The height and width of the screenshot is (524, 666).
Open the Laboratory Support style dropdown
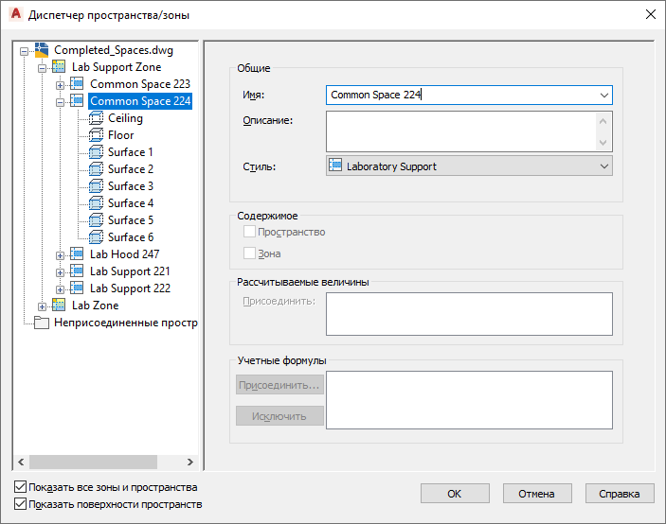pyautogui.click(x=469, y=166)
